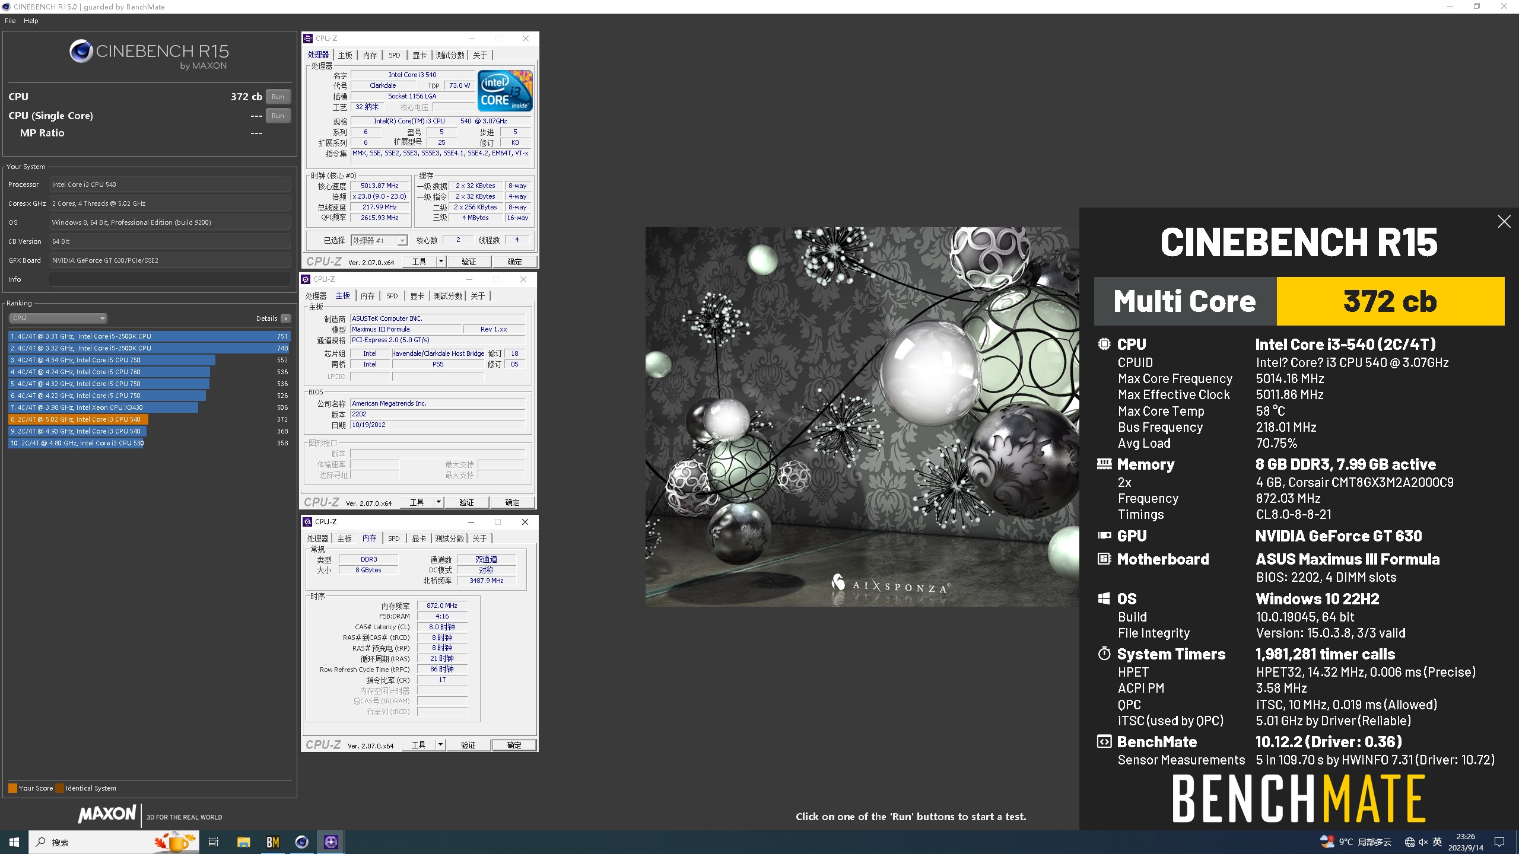Image resolution: width=1519 pixels, height=854 pixels.
Task: Click 确定 button in middle CPU-Z window
Action: point(512,502)
